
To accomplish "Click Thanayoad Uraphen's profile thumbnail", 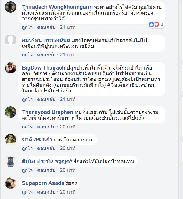I will click(x=11, y=112).
